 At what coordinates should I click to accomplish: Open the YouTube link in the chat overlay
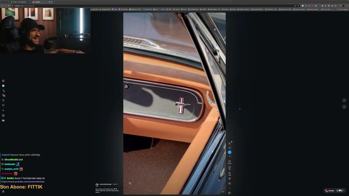tap(23, 182)
